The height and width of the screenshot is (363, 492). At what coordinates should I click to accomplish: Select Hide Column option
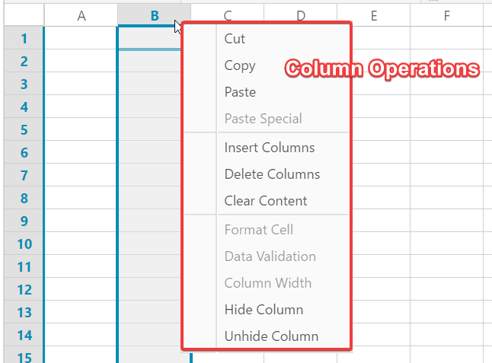(x=264, y=310)
